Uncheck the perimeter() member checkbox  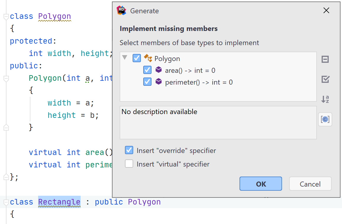[147, 82]
